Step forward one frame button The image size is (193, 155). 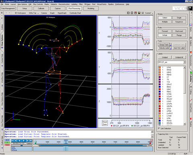tap(27, 140)
